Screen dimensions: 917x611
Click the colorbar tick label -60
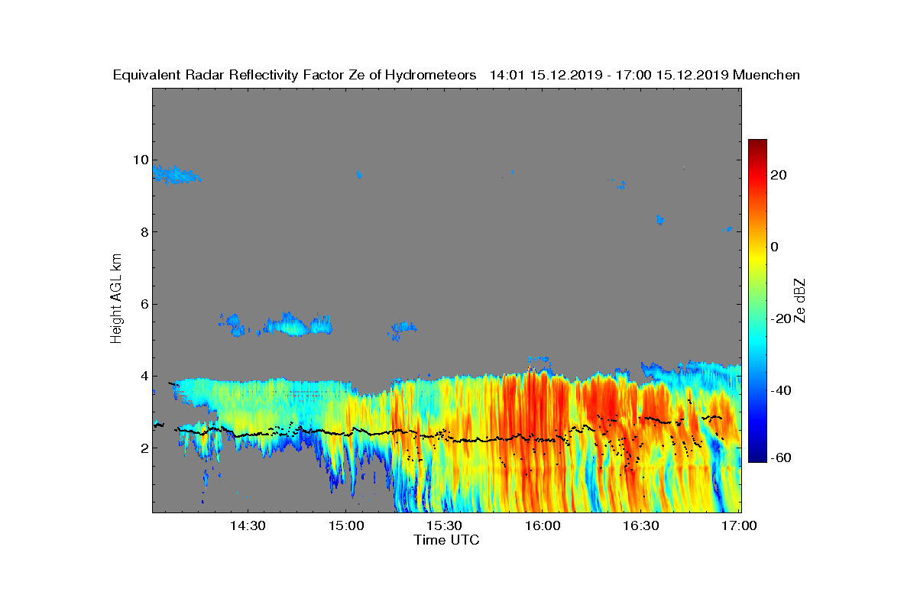pyautogui.click(x=781, y=457)
